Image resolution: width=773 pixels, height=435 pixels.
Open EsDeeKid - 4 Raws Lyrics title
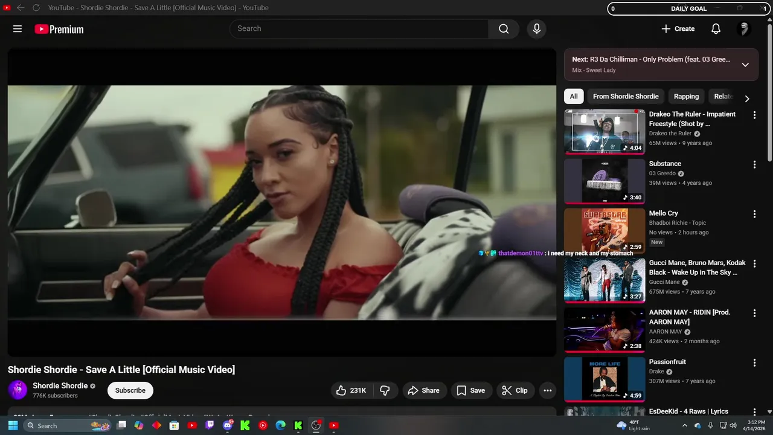click(x=688, y=411)
